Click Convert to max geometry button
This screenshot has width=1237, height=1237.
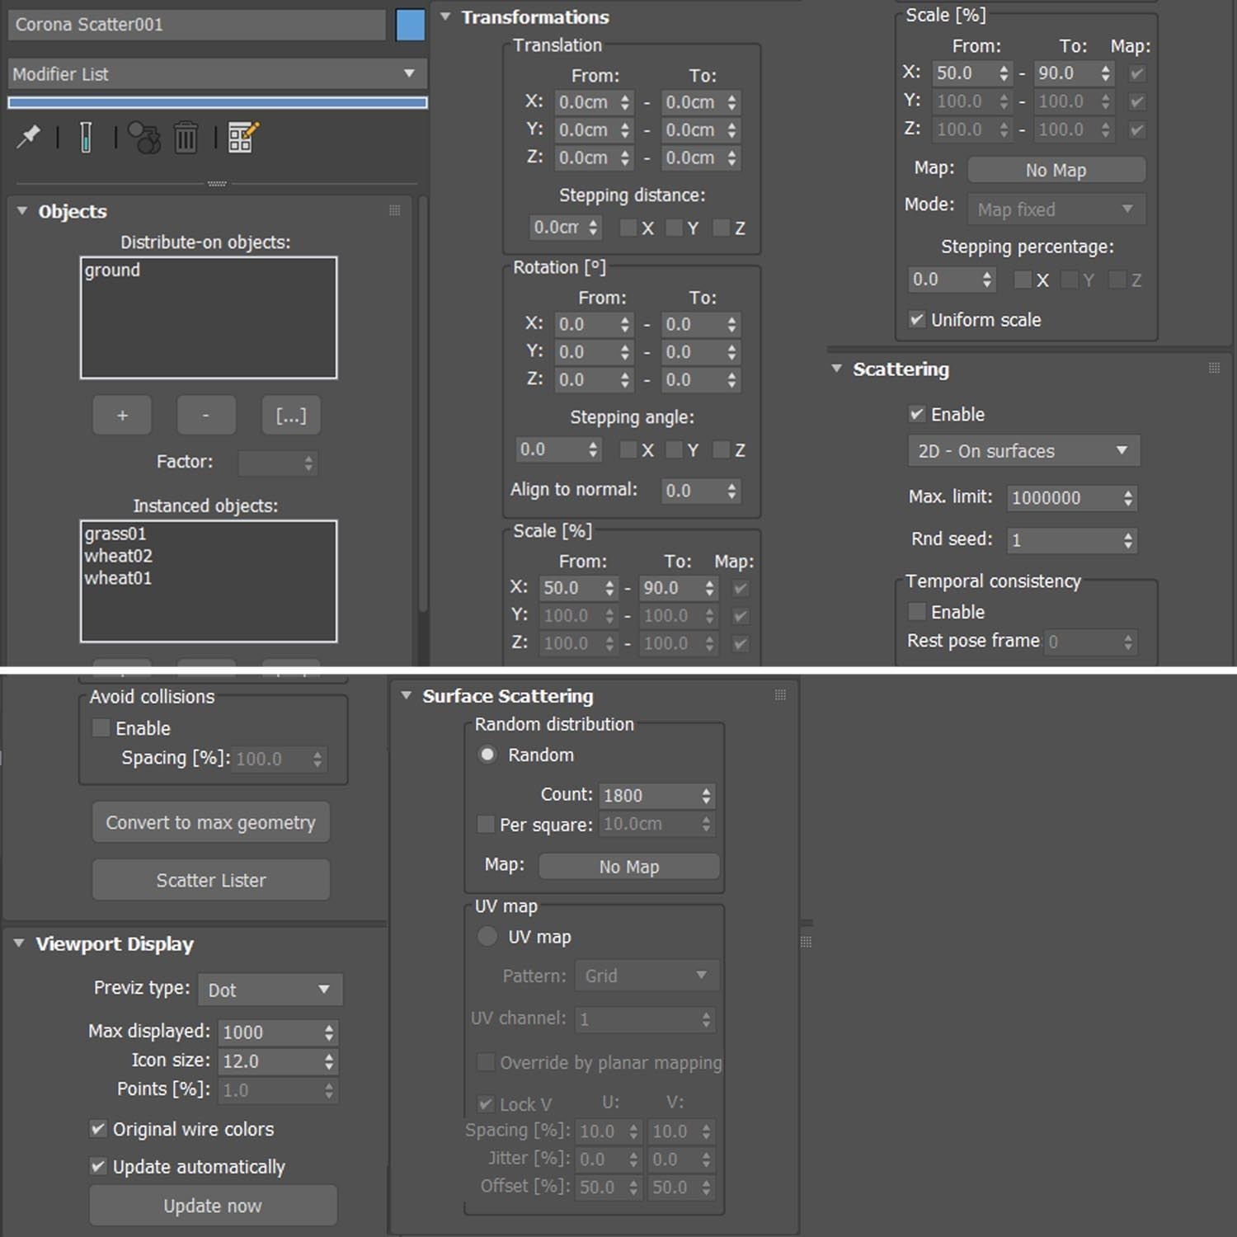tap(211, 822)
